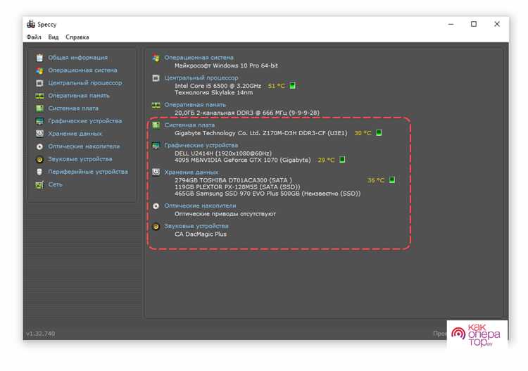
Task: Select Общая информация in the sidebar
Action: click(x=77, y=58)
